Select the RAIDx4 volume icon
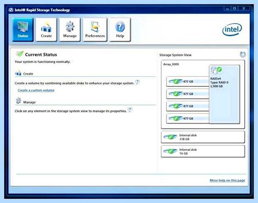The height and width of the screenshot is (203, 258). click(x=216, y=70)
